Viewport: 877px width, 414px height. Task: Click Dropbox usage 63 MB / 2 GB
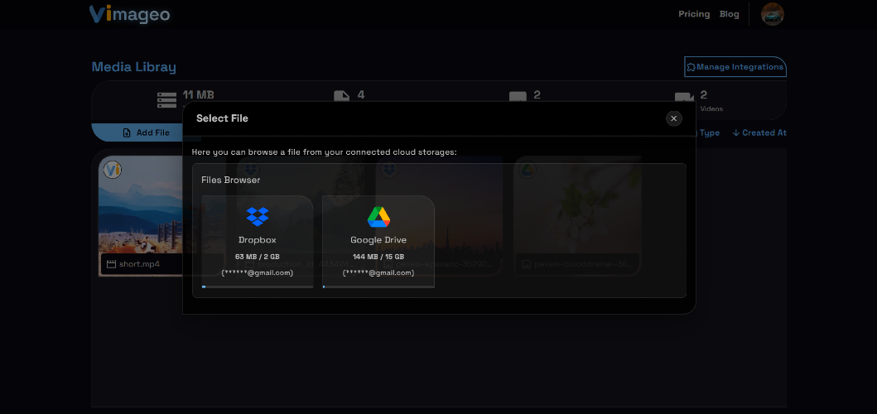point(258,257)
